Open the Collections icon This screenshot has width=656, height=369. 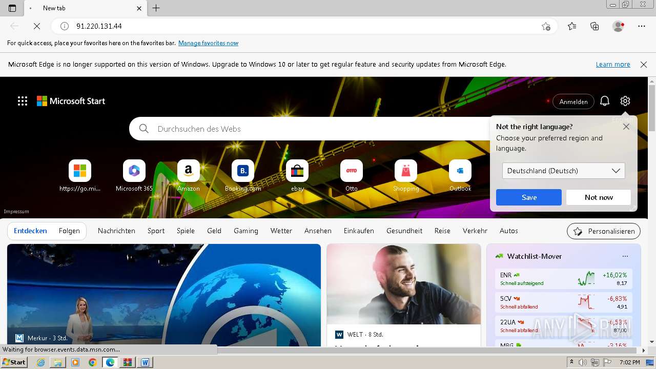pos(594,26)
